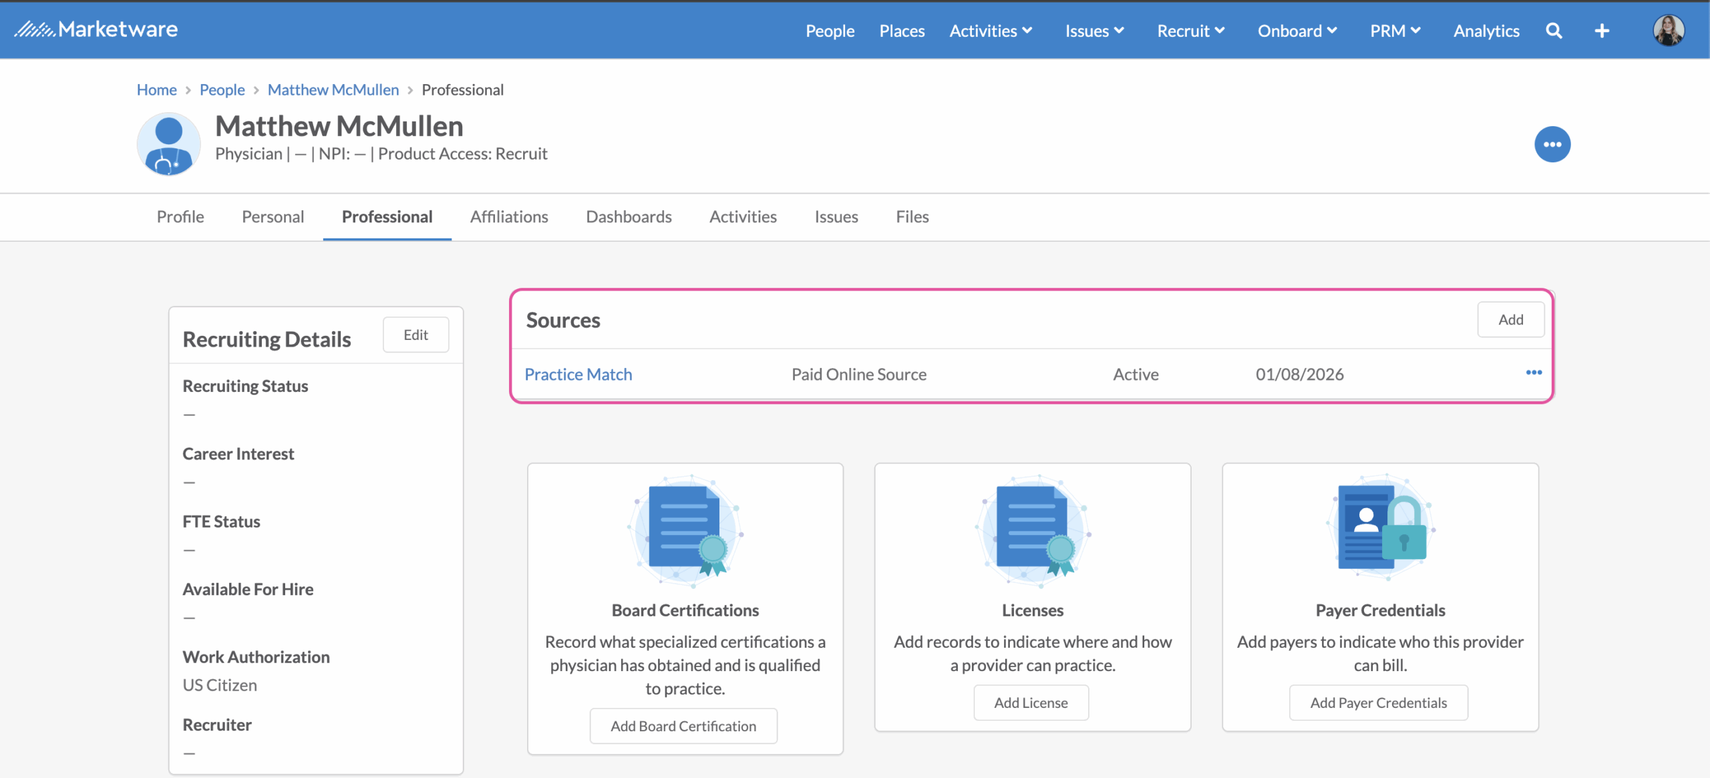Open the blue circle more-actions button

(x=1552, y=144)
